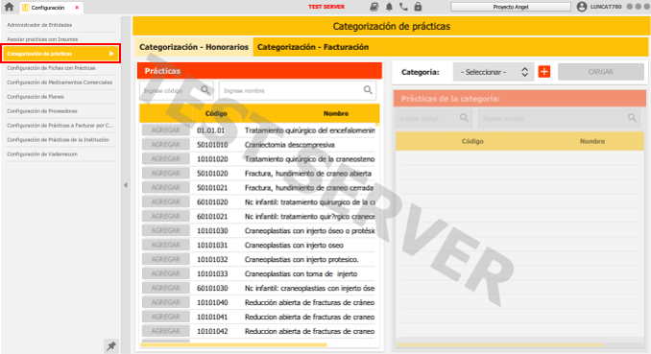The height and width of the screenshot is (354, 651).
Task: Click category practices name search field
Action: (x=559, y=118)
